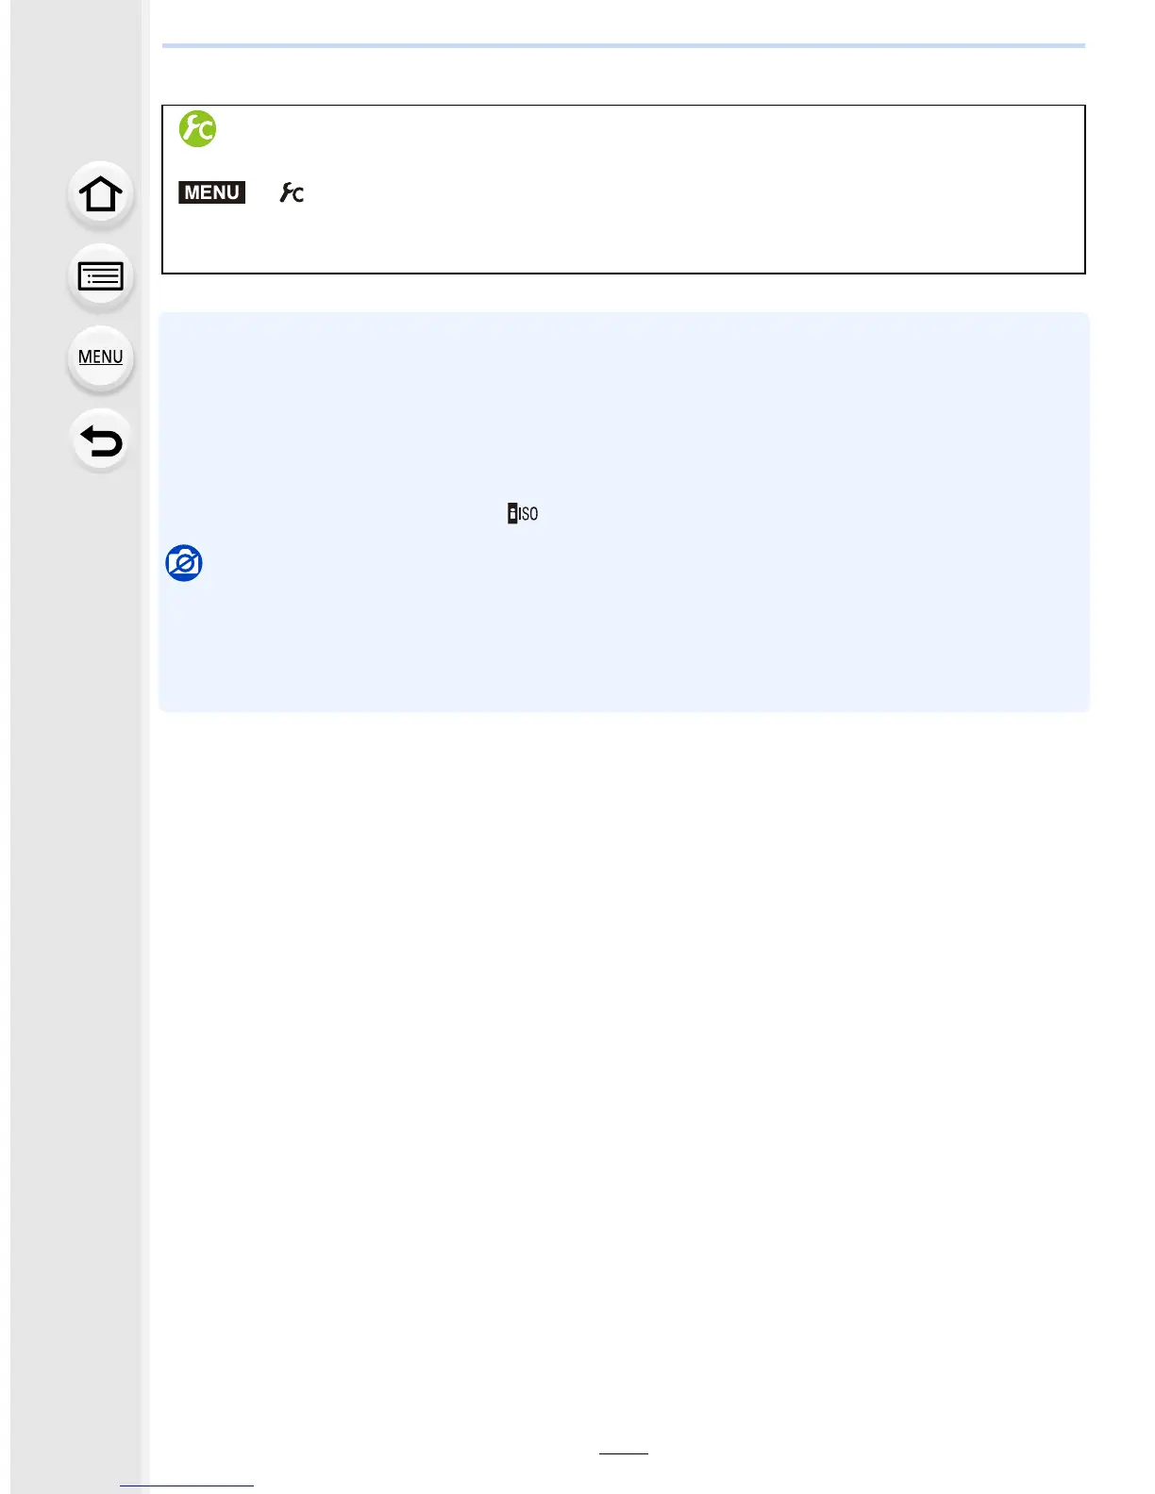Click the blue not-available camera icon
The image size is (1155, 1494).
pos(184,563)
